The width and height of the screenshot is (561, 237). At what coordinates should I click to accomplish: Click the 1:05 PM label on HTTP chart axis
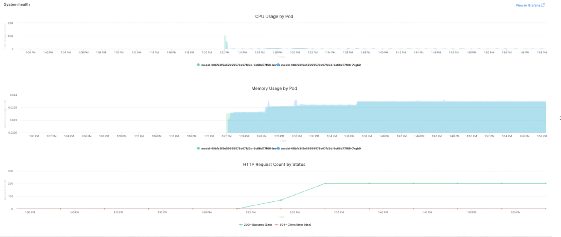(x=74, y=212)
